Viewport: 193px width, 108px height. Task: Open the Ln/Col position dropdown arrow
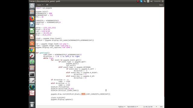156,107
